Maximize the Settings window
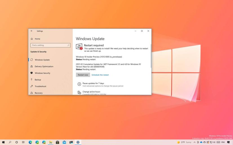233x145 pixels. (x=142, y=31)
